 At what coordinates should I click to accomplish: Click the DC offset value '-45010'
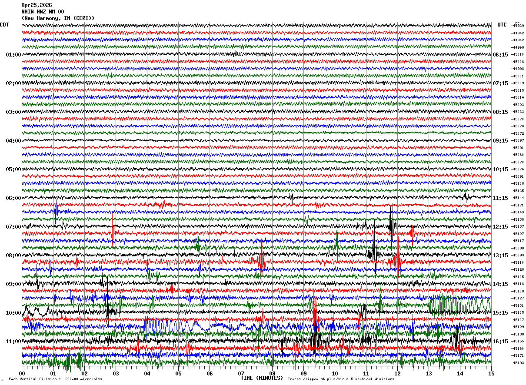point(518,55)
